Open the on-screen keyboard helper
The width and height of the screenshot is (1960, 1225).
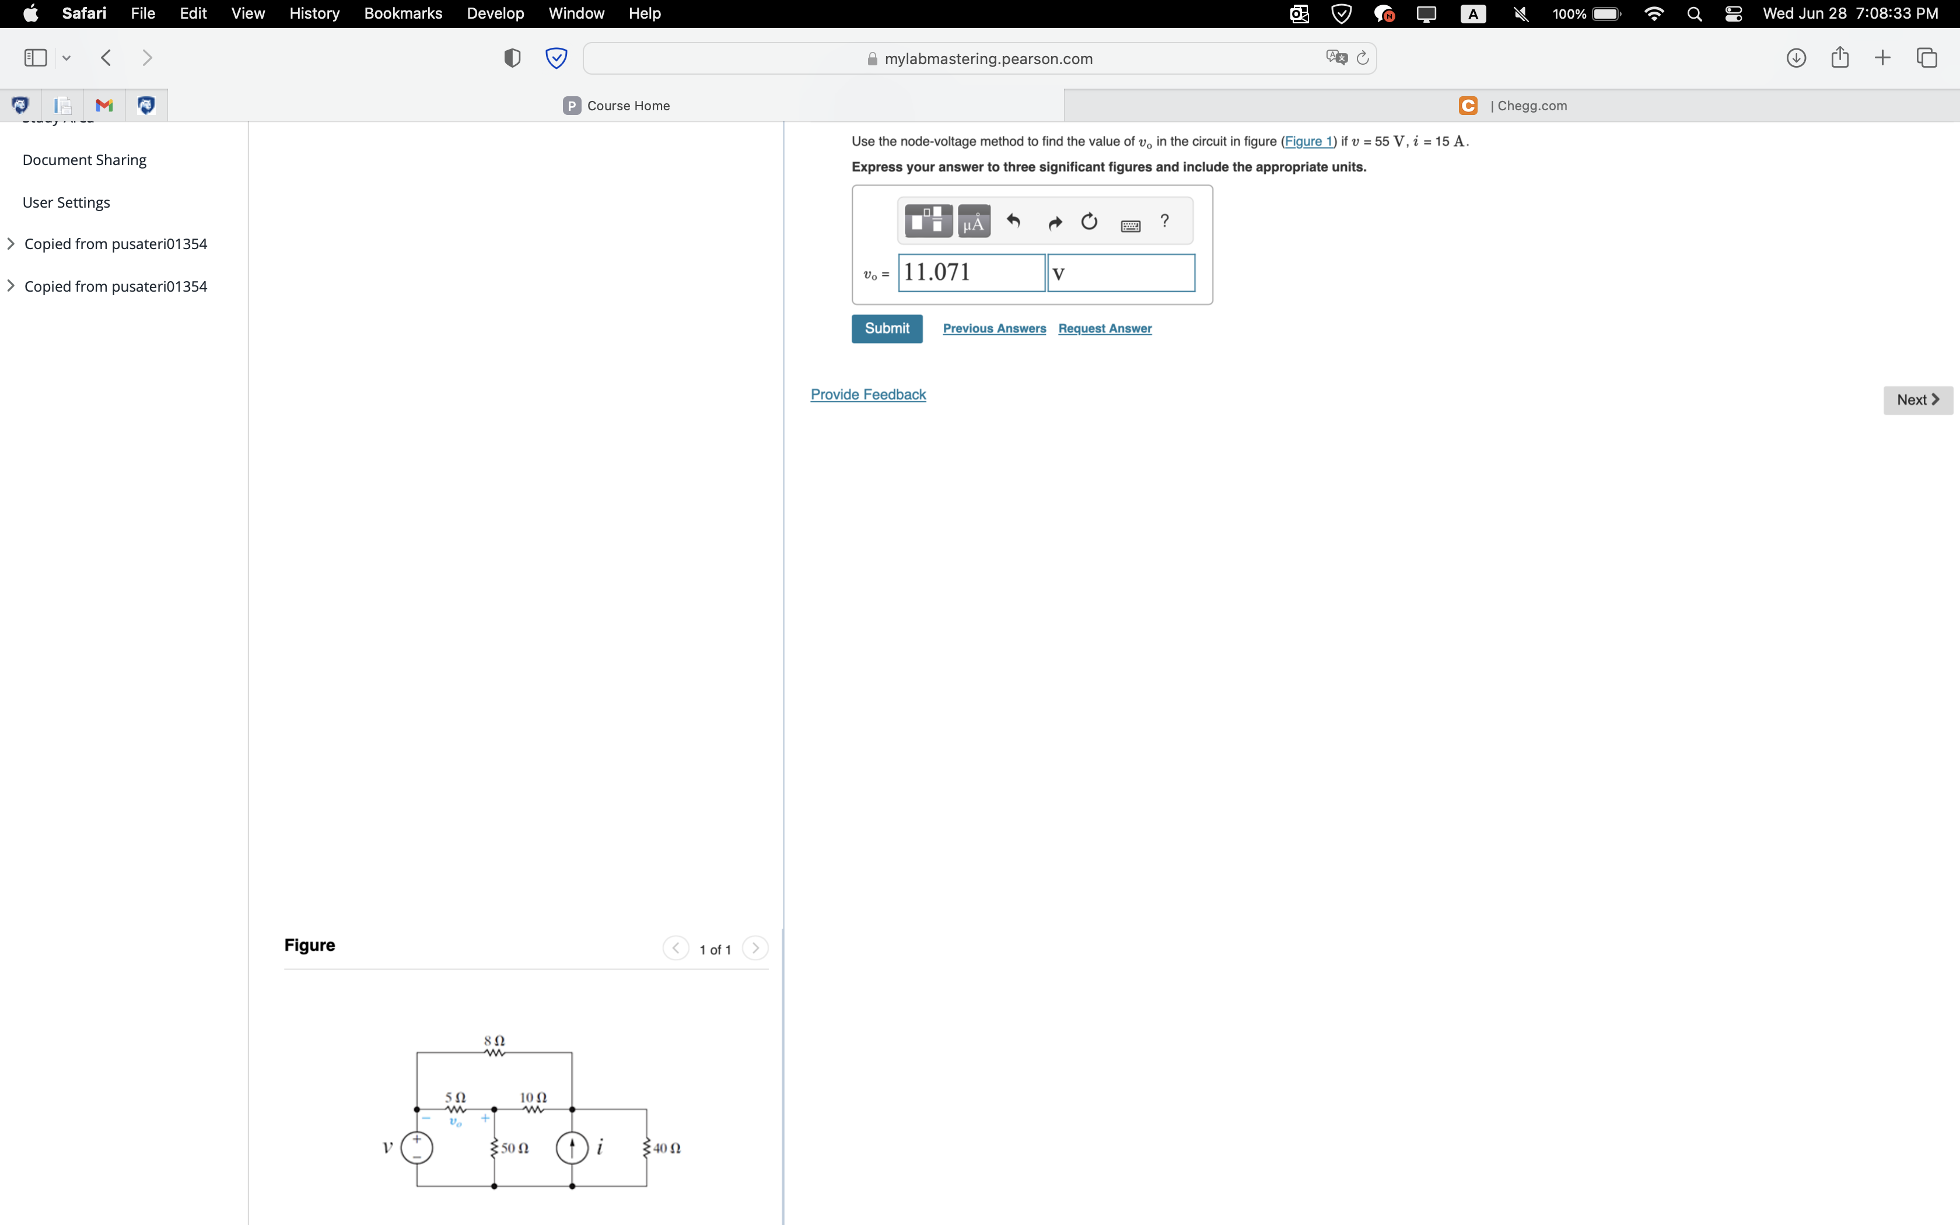[1130, 225]
